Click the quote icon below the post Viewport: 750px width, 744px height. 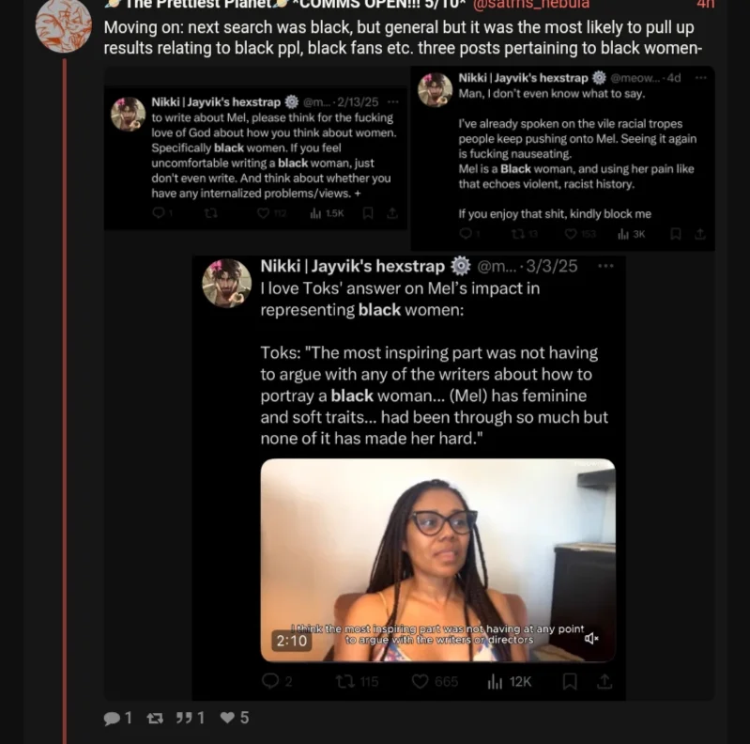coord(184,717)
